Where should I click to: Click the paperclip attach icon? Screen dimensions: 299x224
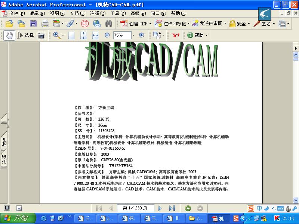pos(70,24)
